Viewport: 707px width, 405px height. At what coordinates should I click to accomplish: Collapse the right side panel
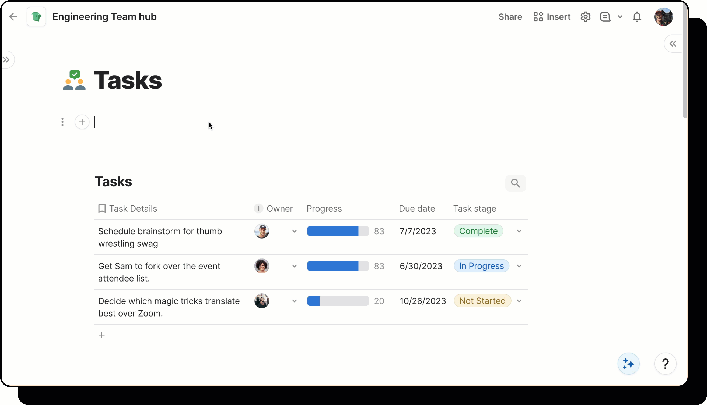coord(673,44)
